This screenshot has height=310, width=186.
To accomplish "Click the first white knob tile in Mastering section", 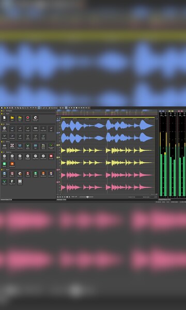I will 4,157.
